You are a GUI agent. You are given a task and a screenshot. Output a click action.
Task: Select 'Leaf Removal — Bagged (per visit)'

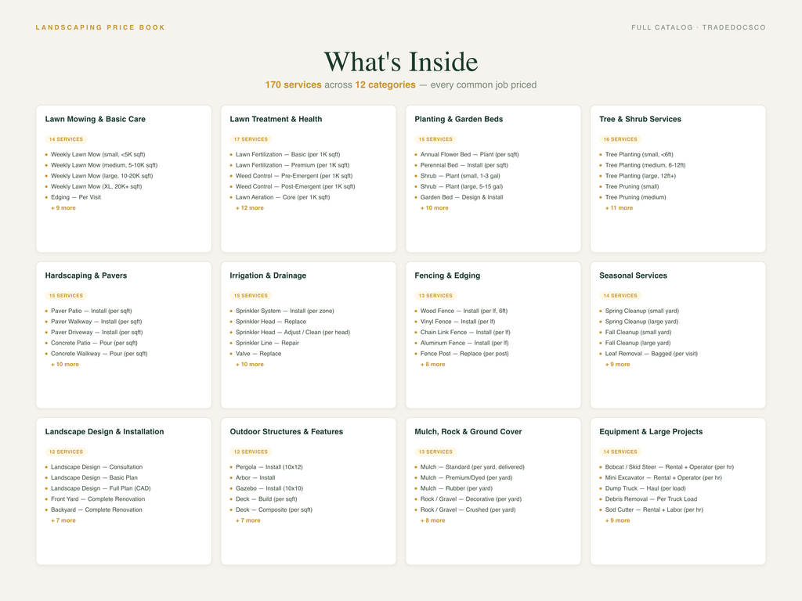pos(651,354)
